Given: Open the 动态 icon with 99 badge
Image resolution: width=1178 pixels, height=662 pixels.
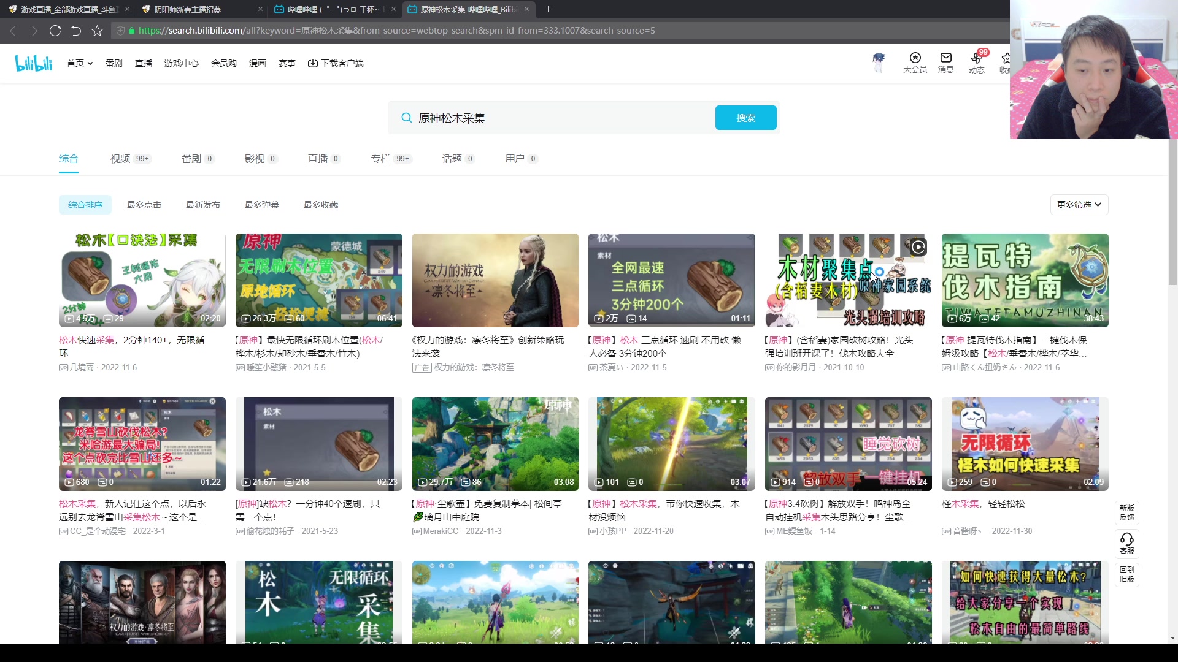Looking at the screenshot, I should click(977, 63).
